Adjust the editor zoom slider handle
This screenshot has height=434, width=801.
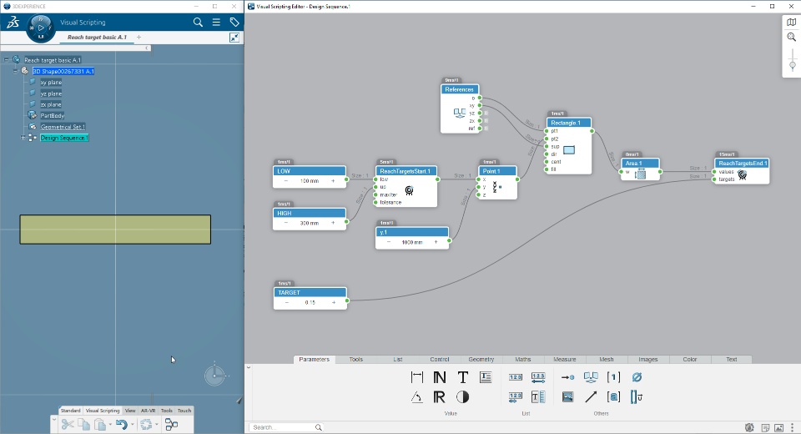click(x=793, y=65)
